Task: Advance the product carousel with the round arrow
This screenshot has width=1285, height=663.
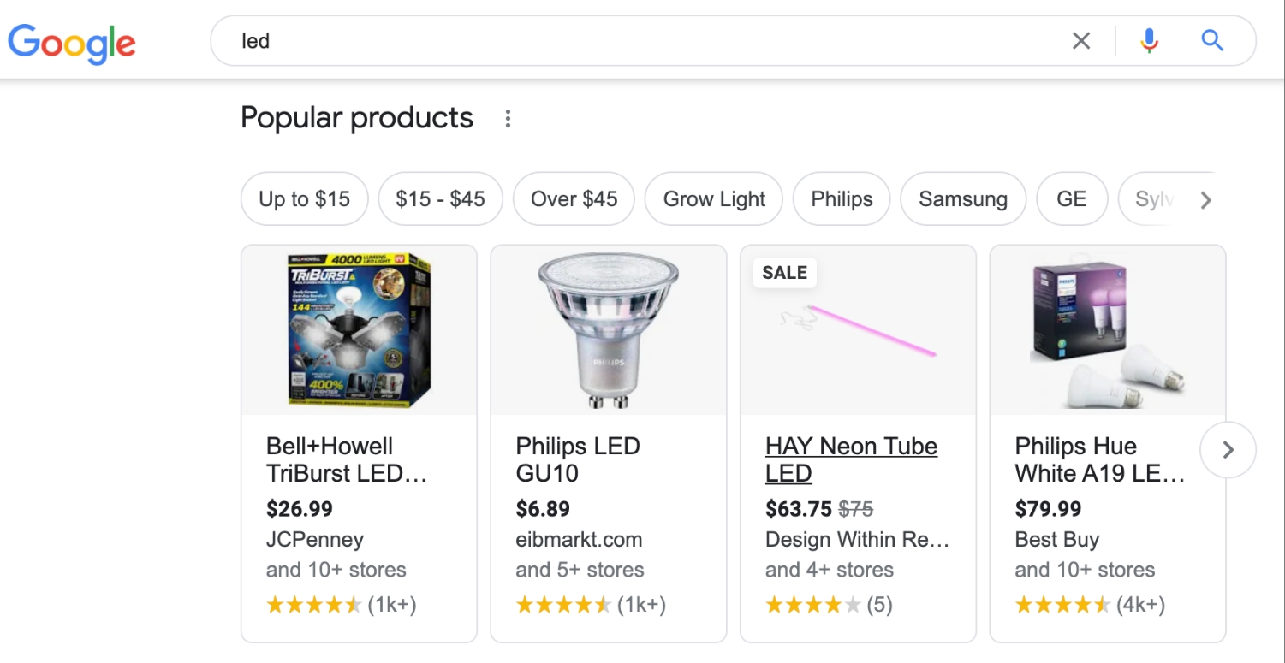Action: coord(1228,449)
